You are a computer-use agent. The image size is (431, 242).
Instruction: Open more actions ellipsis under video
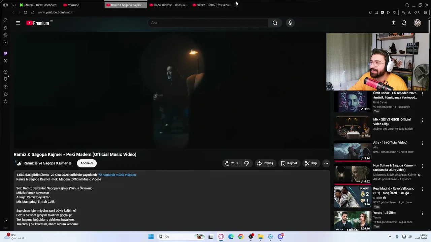326,163
